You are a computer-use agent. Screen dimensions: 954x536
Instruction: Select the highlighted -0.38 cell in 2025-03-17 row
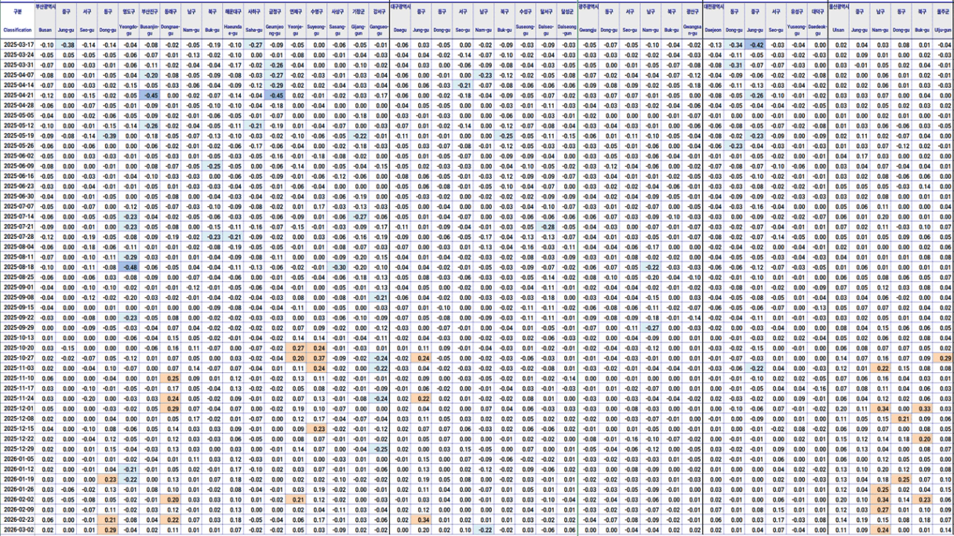click(x=67, y=45)
